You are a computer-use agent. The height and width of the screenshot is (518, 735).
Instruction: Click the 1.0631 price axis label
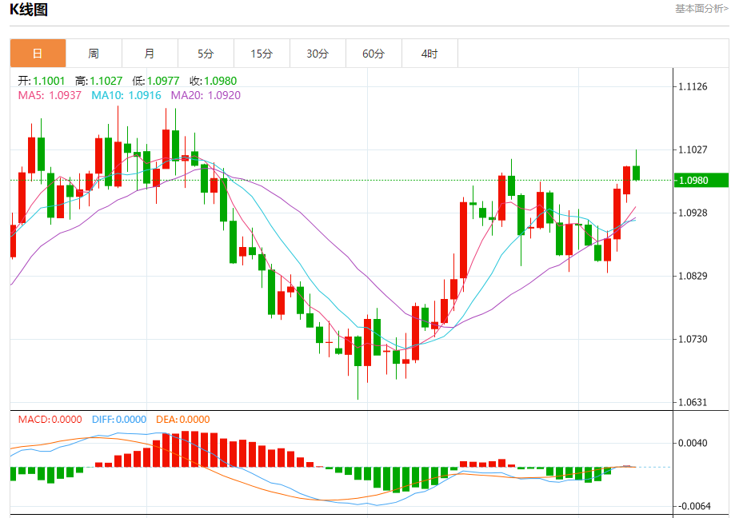coord(693,402)
